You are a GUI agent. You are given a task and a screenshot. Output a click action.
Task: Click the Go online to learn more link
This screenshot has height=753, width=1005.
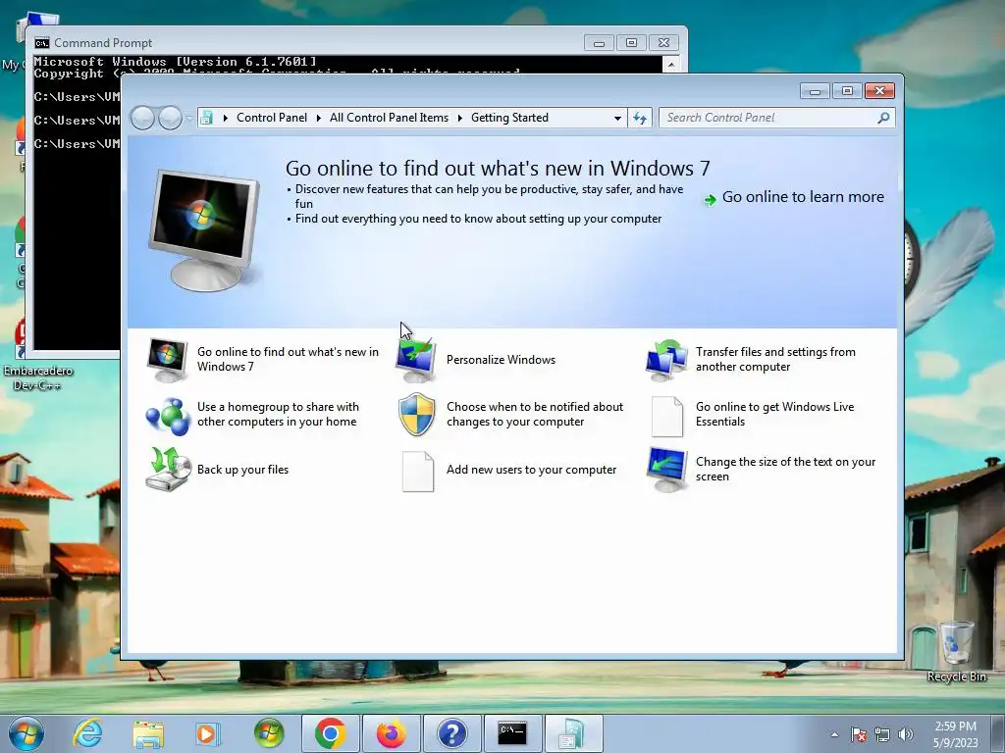point(803,197)
